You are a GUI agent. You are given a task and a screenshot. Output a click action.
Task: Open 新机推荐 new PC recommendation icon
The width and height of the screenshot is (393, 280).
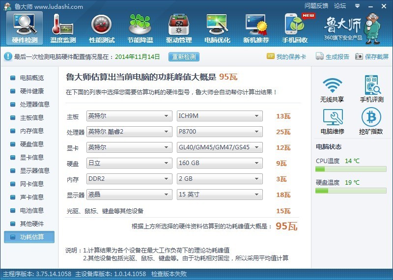pyautogui.click(x=256, y=28)
